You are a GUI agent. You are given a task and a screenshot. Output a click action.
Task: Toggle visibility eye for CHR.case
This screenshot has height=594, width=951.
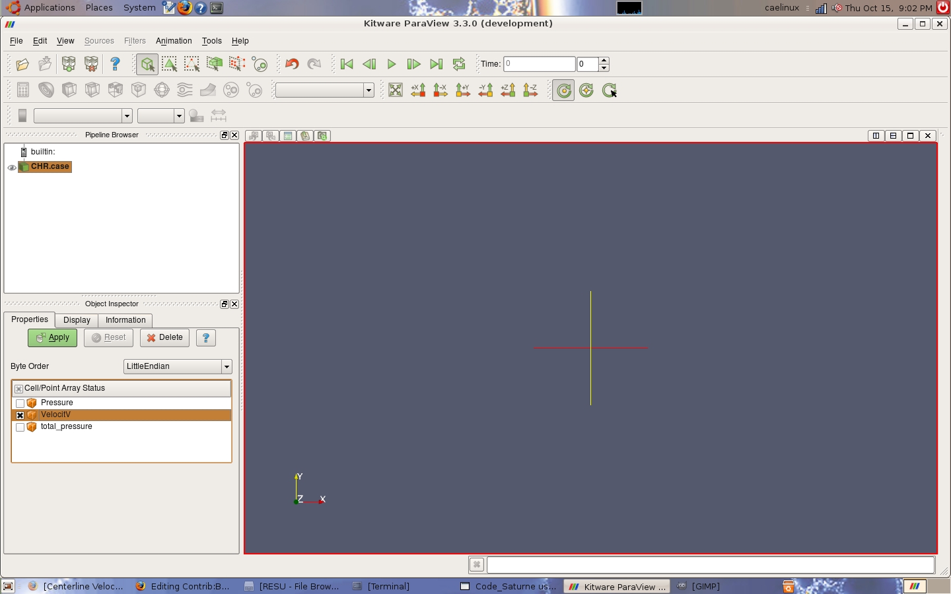(11, 168)
